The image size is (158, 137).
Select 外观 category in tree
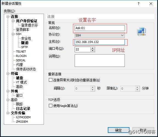[x=15, y=91]
